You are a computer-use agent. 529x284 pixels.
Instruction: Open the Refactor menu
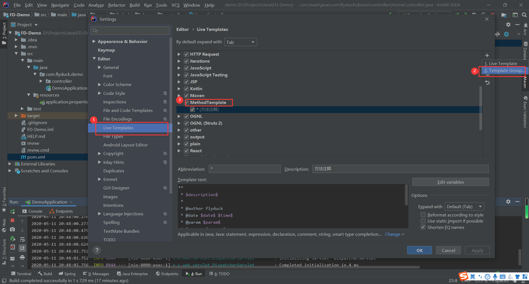click(117, 5)
